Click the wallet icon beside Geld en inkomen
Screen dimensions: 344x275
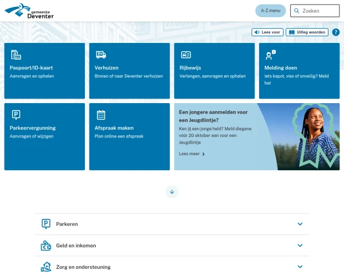(x=46, y=246)
